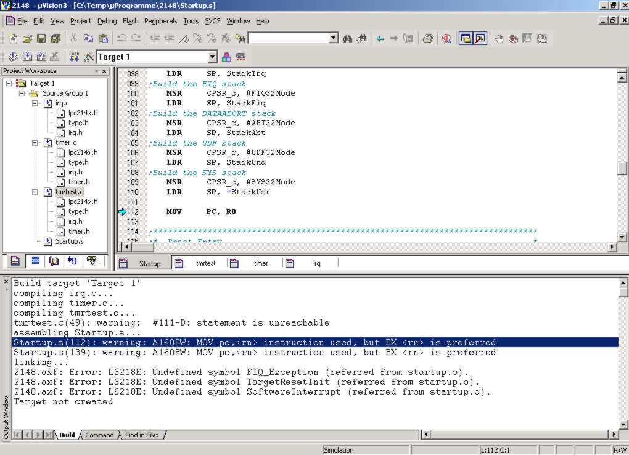Open Options for Target wand icon
Viewport: 629px width, 455px height.
[x=88, y=57]
